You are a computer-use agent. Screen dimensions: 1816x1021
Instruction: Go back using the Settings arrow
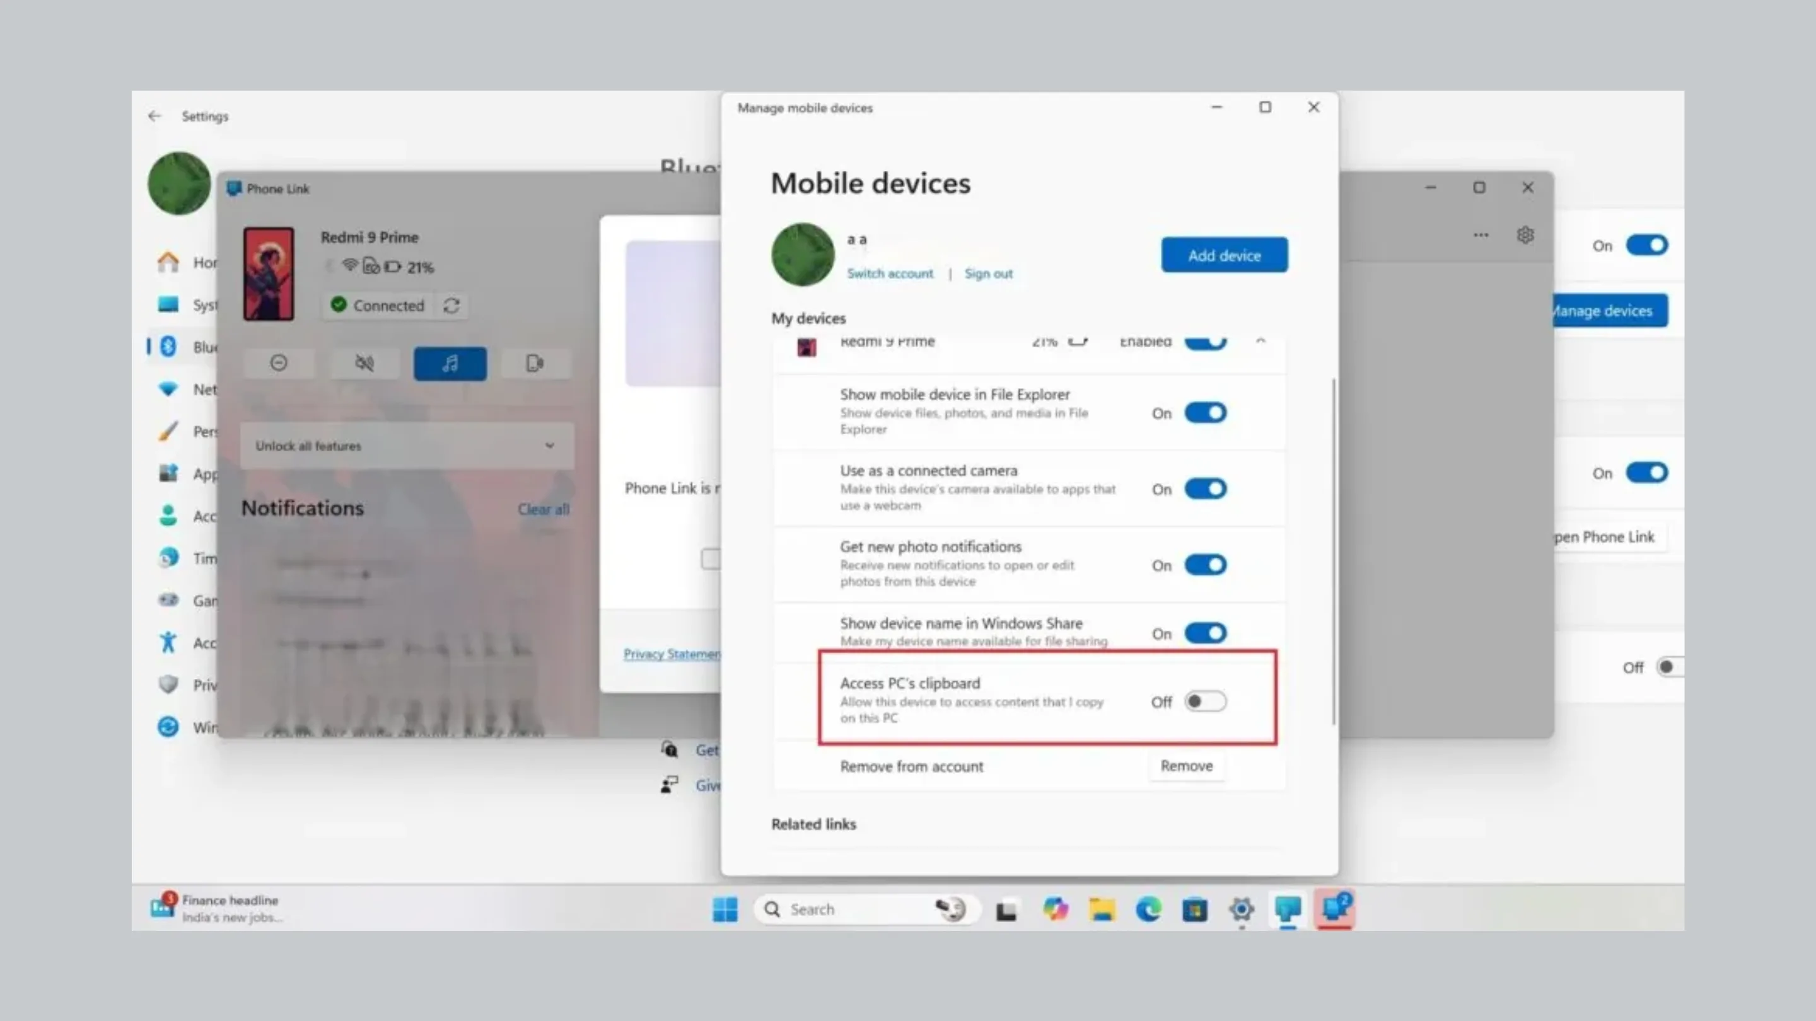click(x=154, y=116)
